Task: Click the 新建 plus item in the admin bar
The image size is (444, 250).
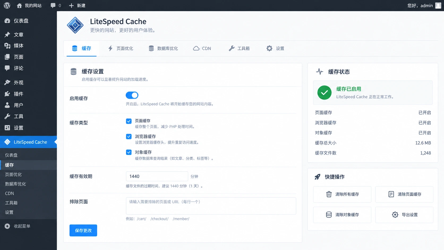Action: click(77, 6)
